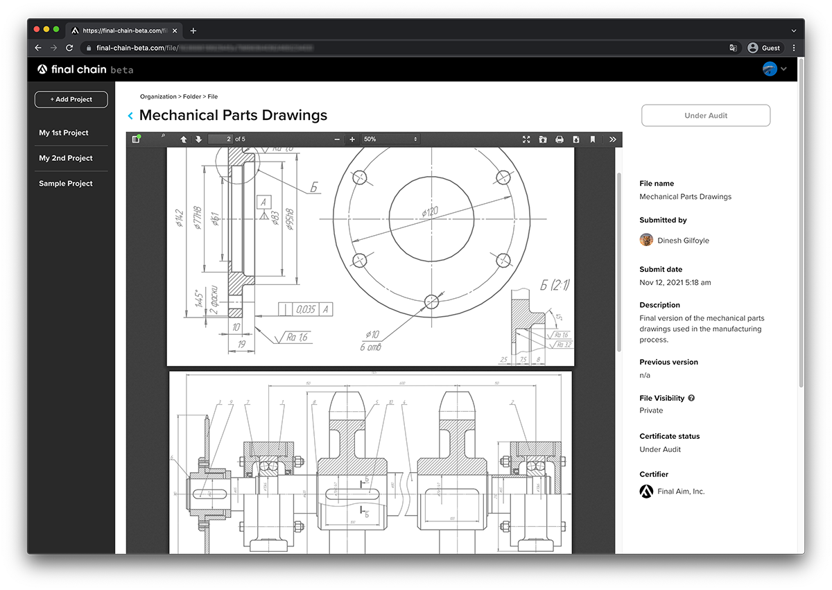
Task: Download the PDF document
Action: [576, 139]
